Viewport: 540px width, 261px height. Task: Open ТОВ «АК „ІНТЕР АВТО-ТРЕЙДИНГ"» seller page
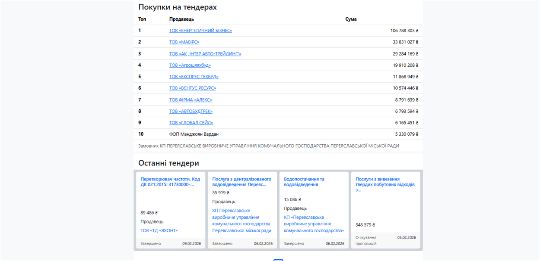click(205, 54)
